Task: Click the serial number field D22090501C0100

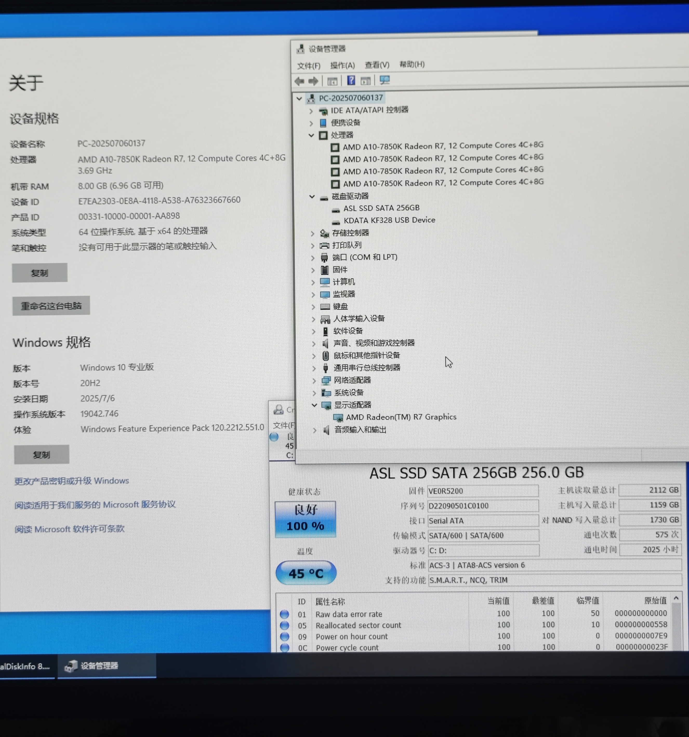Action: [x=483, y=506]
